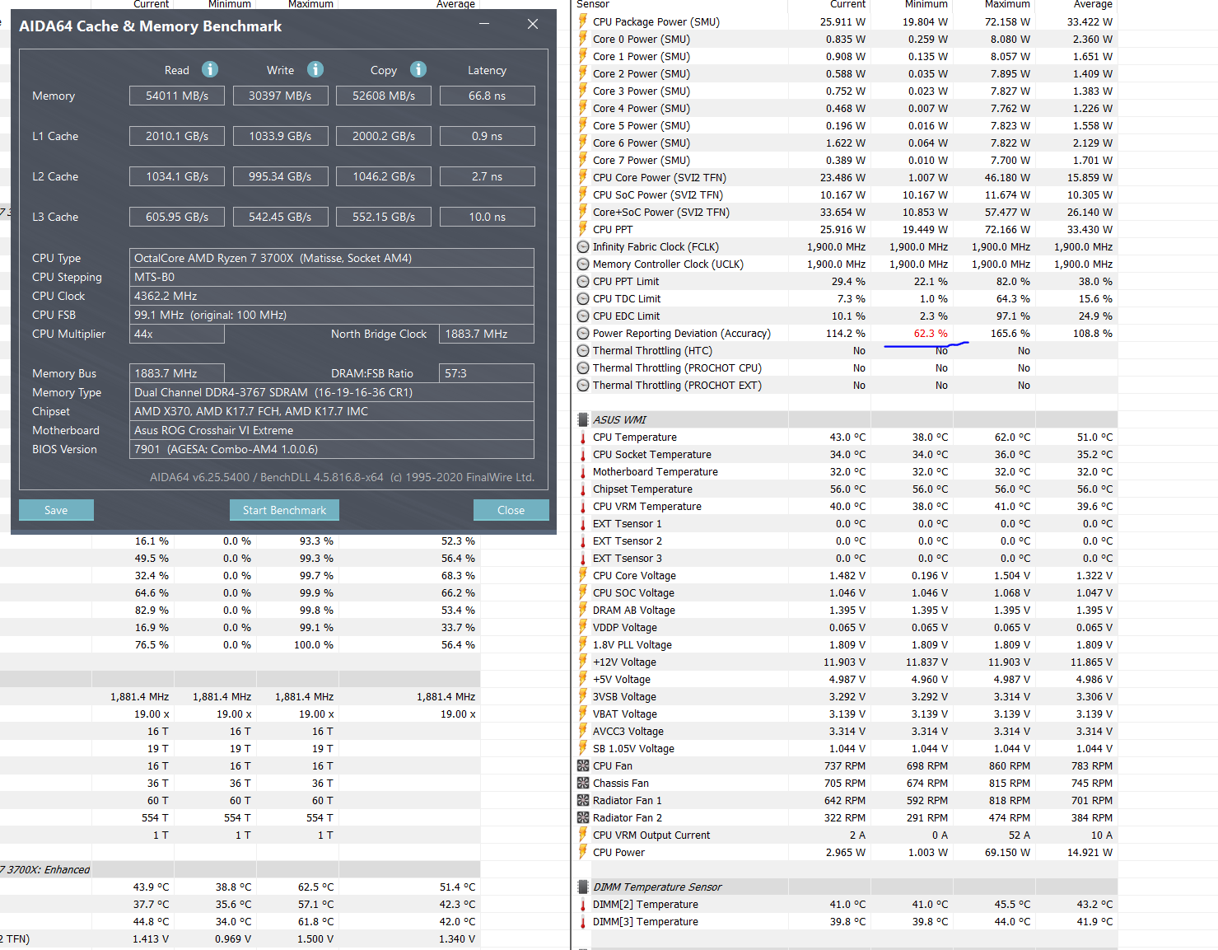
Task: Click the 1,881.4 MHz current value in left window
Action: click(140, 696)
